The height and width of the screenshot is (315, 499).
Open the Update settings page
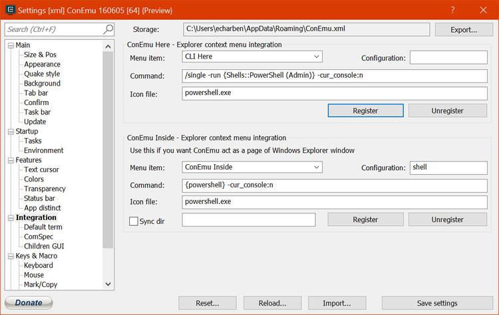pyautogui.click(x=35, y=122)
